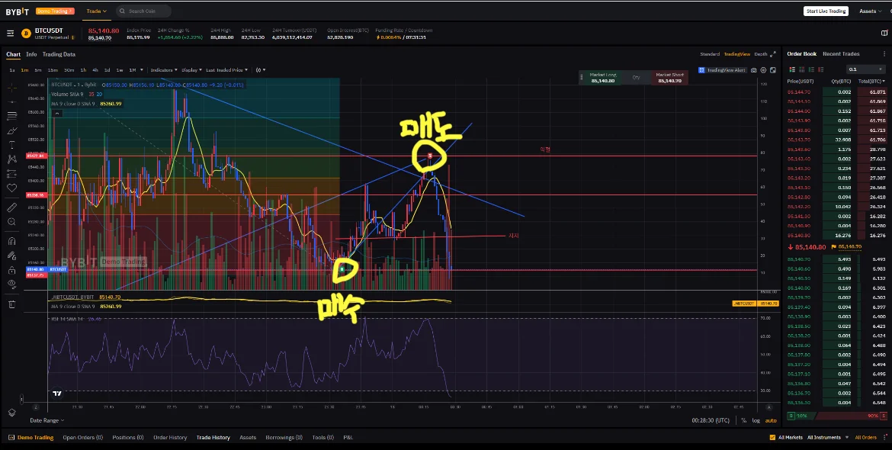Select the crosshair cursor tool

[x=12, y=88]
